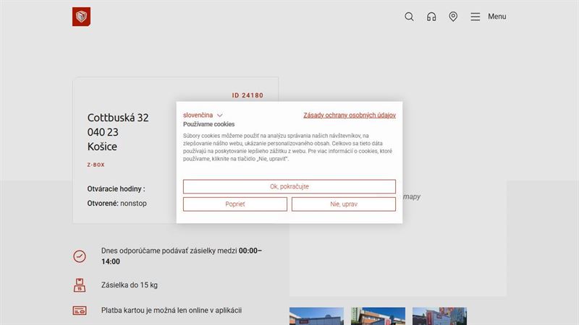Click the Menu label in header

(x=497, y=17)
